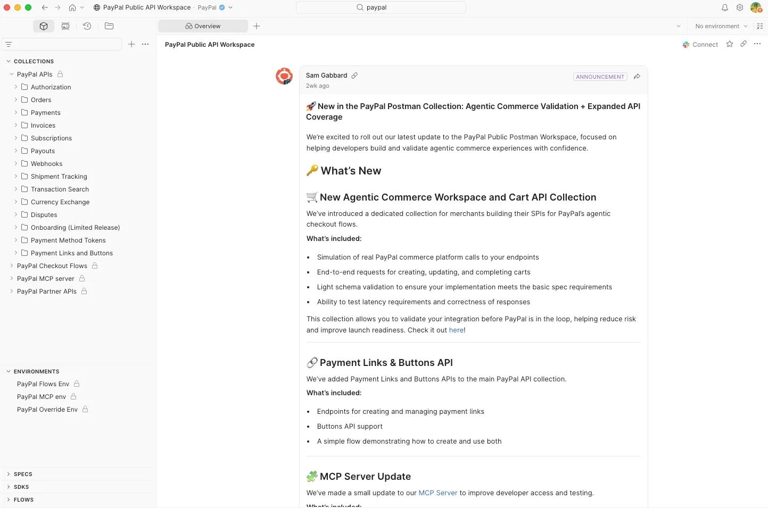Image resolution: width=768 pixels, height=508 pixels.
Task: Open the Disputes folder
Action: tap(44, 214)
